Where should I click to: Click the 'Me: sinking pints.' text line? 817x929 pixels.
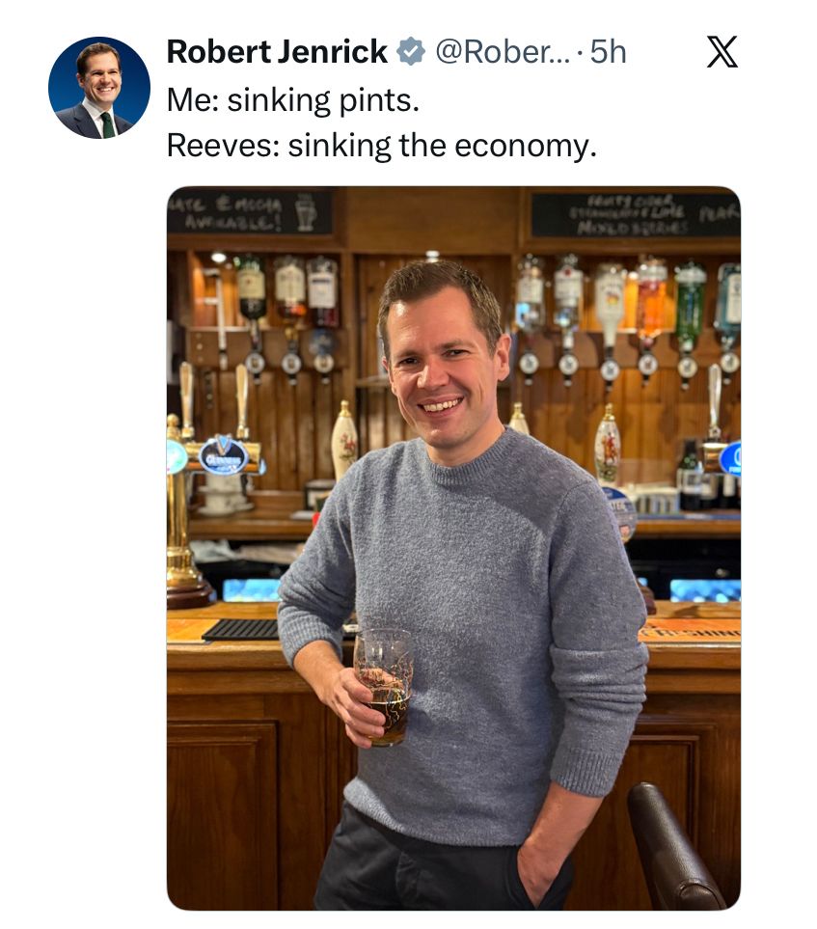(x=293, y=100)
